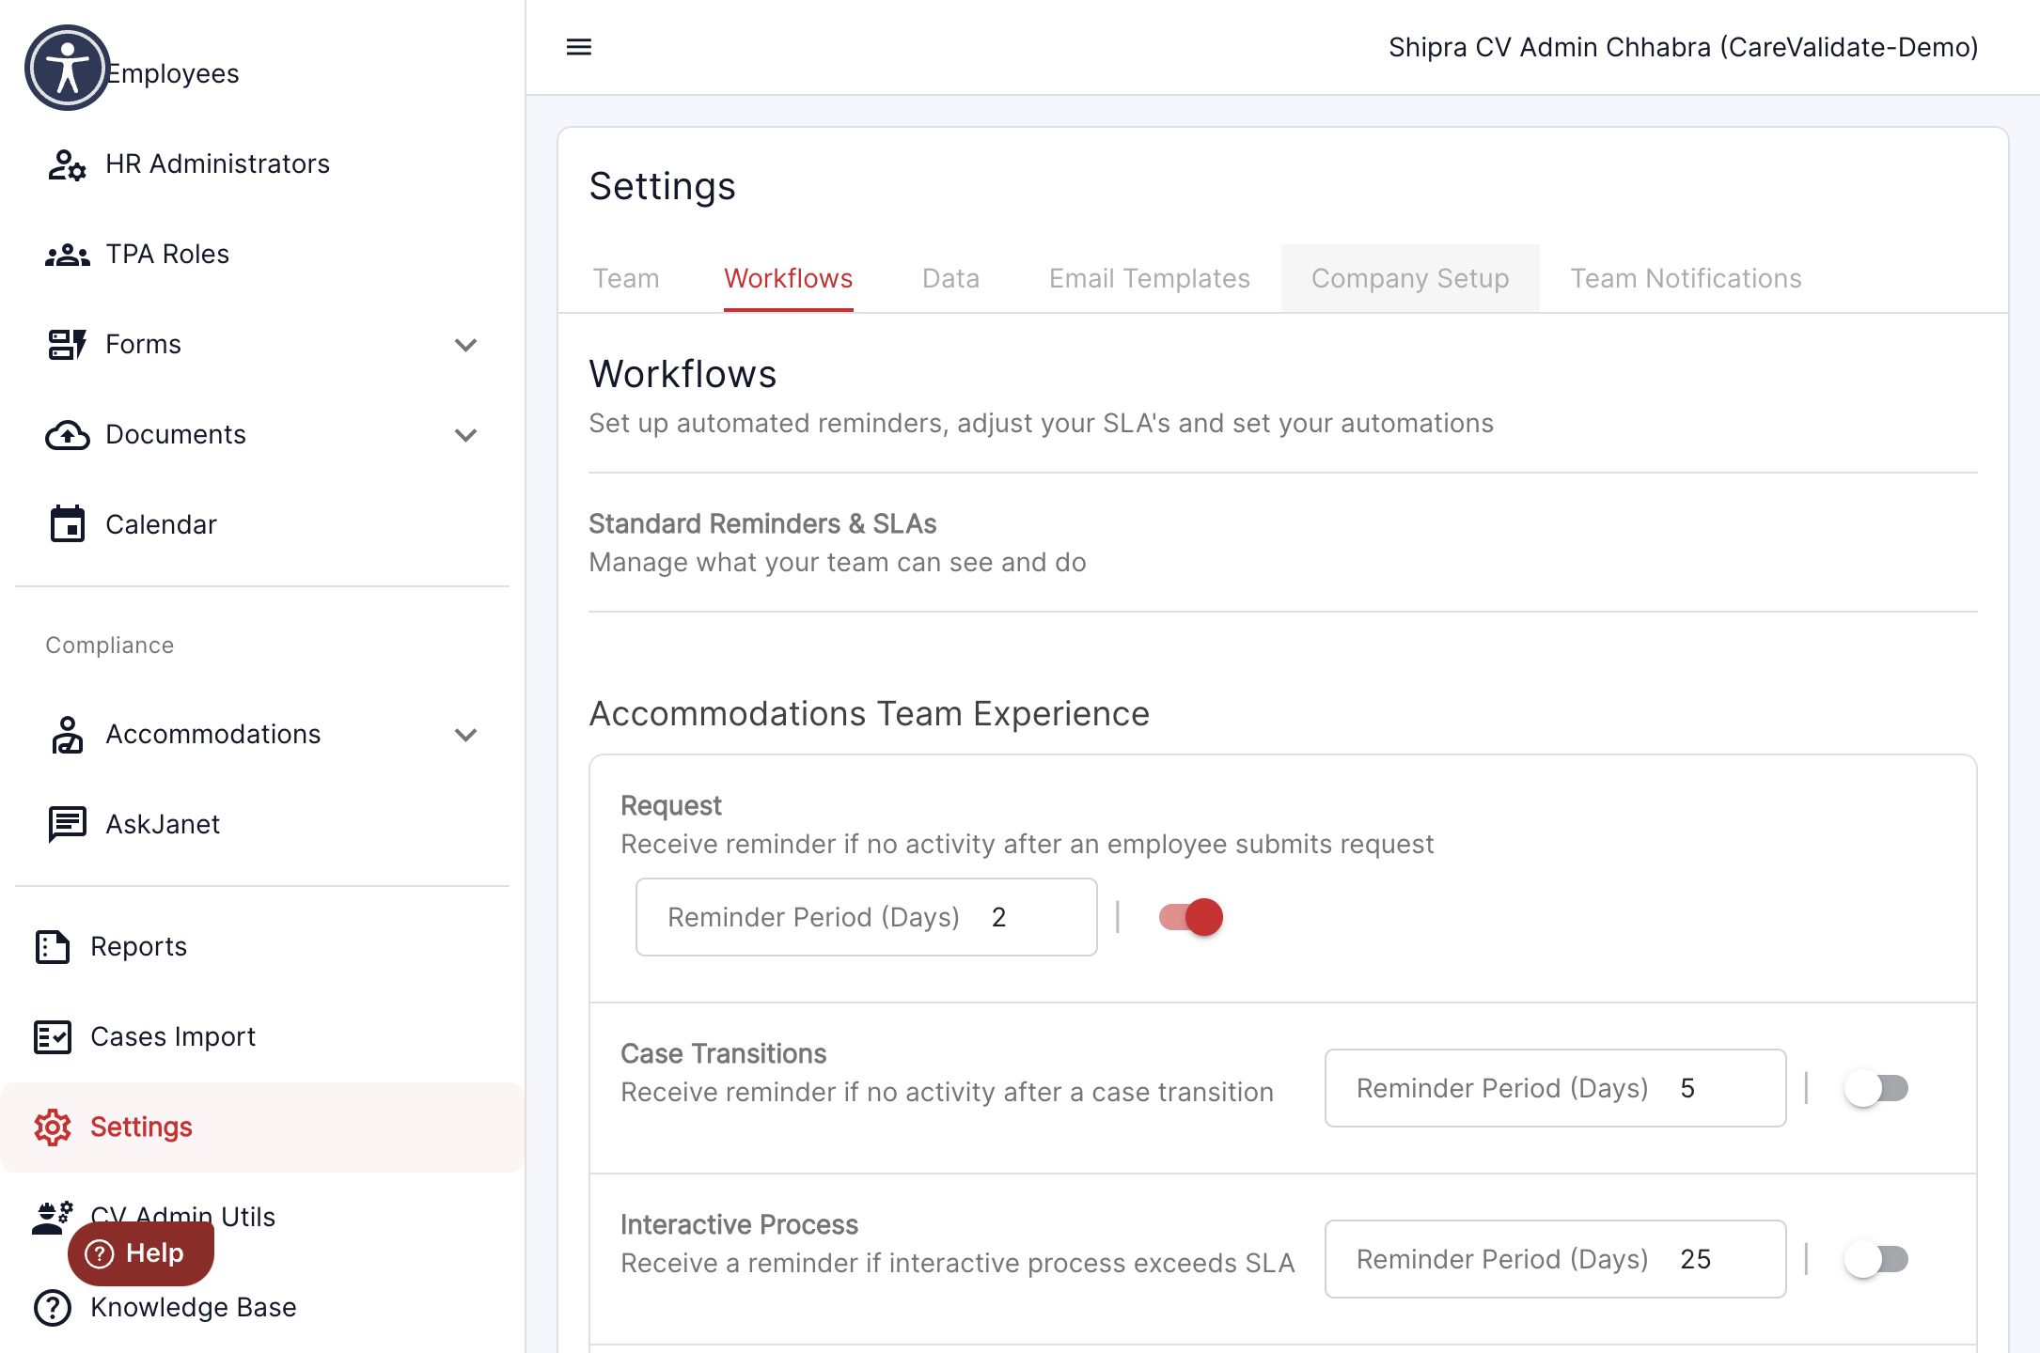2040x1353 pixels.
Task: Go to Cases Import
Action: coord(262,1037)
